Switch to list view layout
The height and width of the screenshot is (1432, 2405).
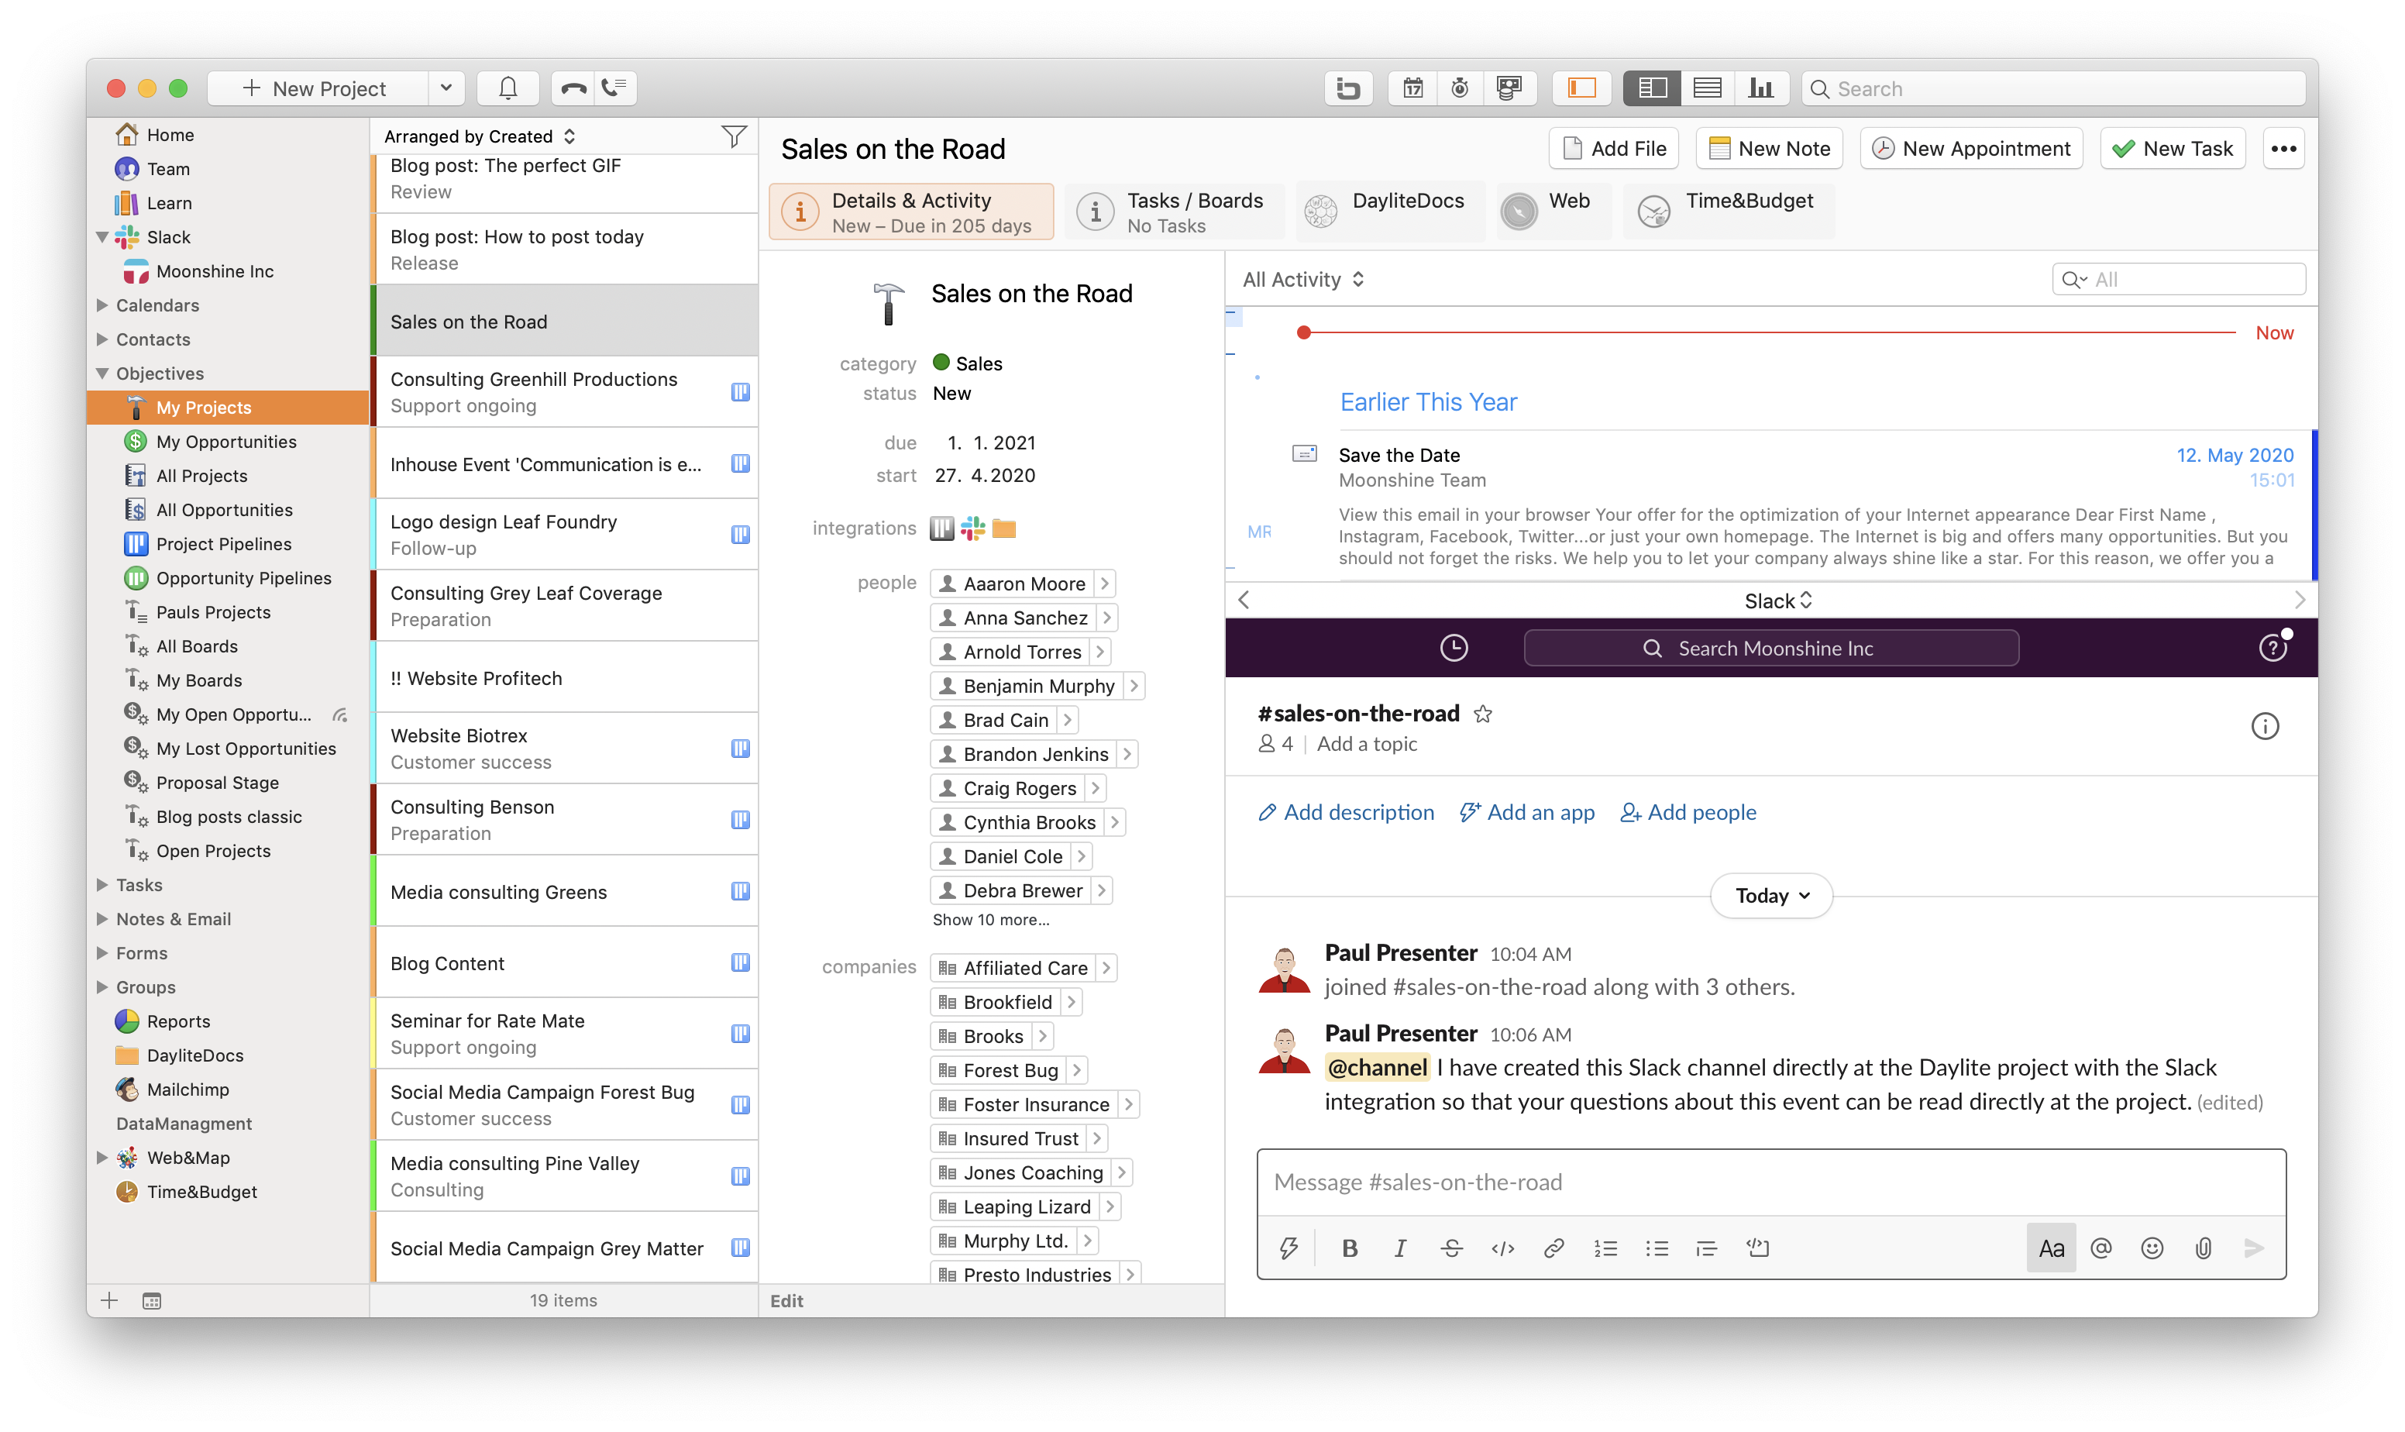1707,88
